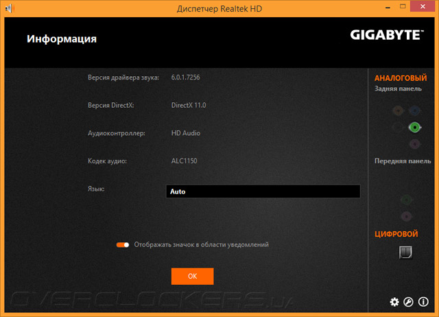Screen dimensions: 439x317
Task: Click the Аудиоконтроллер label
Action: click(x=117, y=133)
